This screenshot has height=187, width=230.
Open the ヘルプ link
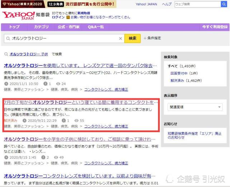[x=167, y=4]
